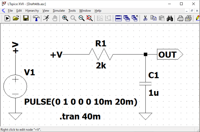This screenshot has height=132, width=200.
Task: Open the Tools menu
Action: [x=72, y=11]
